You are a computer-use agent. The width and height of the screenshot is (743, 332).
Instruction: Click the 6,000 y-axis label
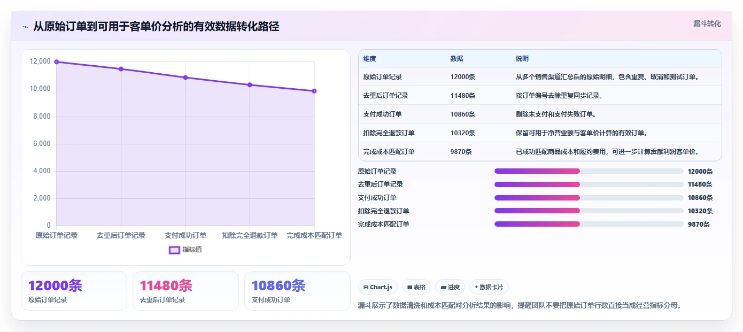[42, 143]
